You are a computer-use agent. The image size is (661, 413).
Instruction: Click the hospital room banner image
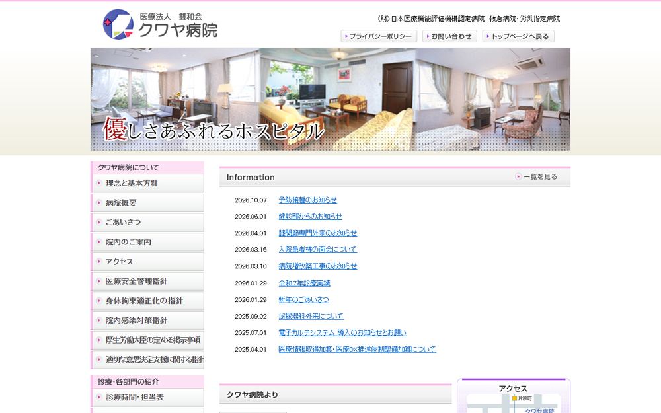330,99
